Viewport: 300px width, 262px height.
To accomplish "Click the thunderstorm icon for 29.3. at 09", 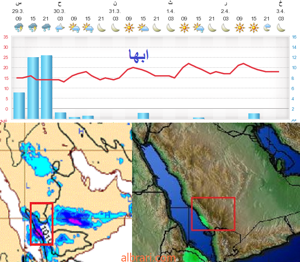I will (19, 27).
